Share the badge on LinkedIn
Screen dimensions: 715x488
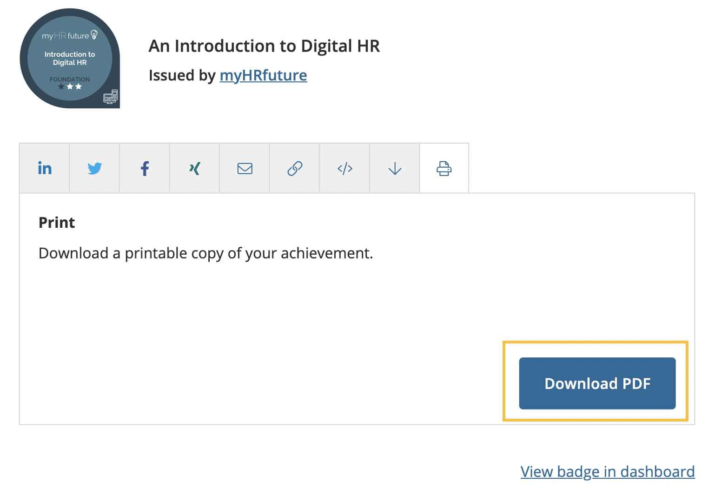pyautogui.click(x=45, y=168)
